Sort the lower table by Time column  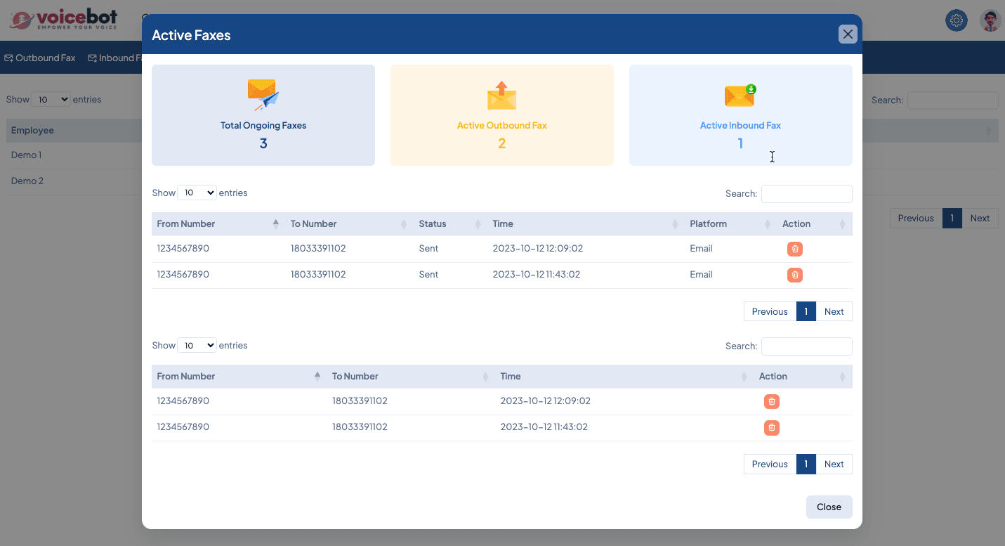(x=622, y=377)
